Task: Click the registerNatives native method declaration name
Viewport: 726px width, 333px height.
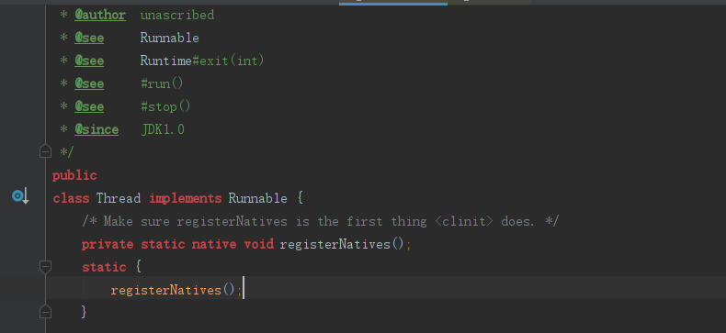Action: pos(335,244)
